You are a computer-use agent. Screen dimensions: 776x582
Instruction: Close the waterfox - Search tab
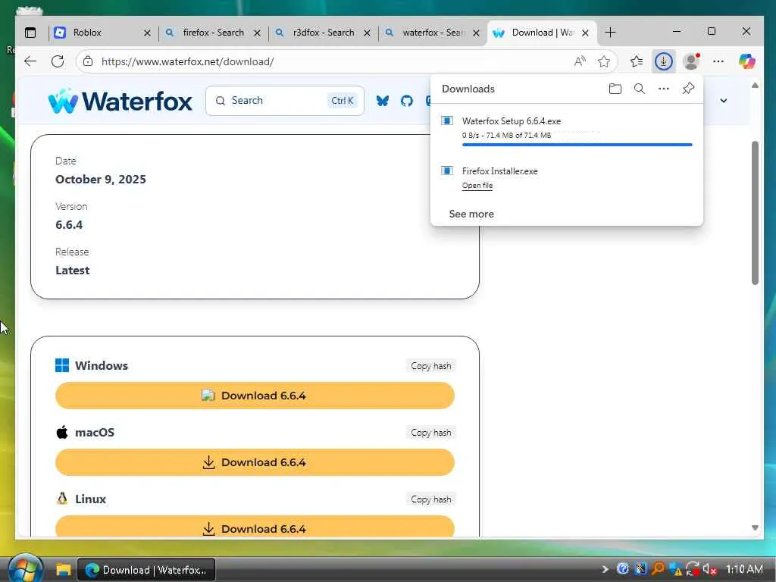click(476, 33)
